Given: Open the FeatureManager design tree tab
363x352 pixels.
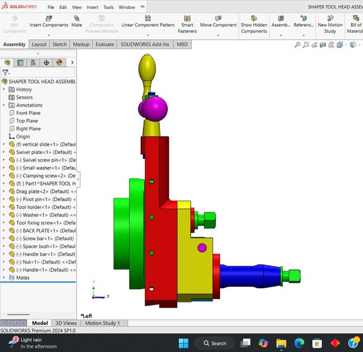Looking at the screenshot, I should [x=7, y=62].
